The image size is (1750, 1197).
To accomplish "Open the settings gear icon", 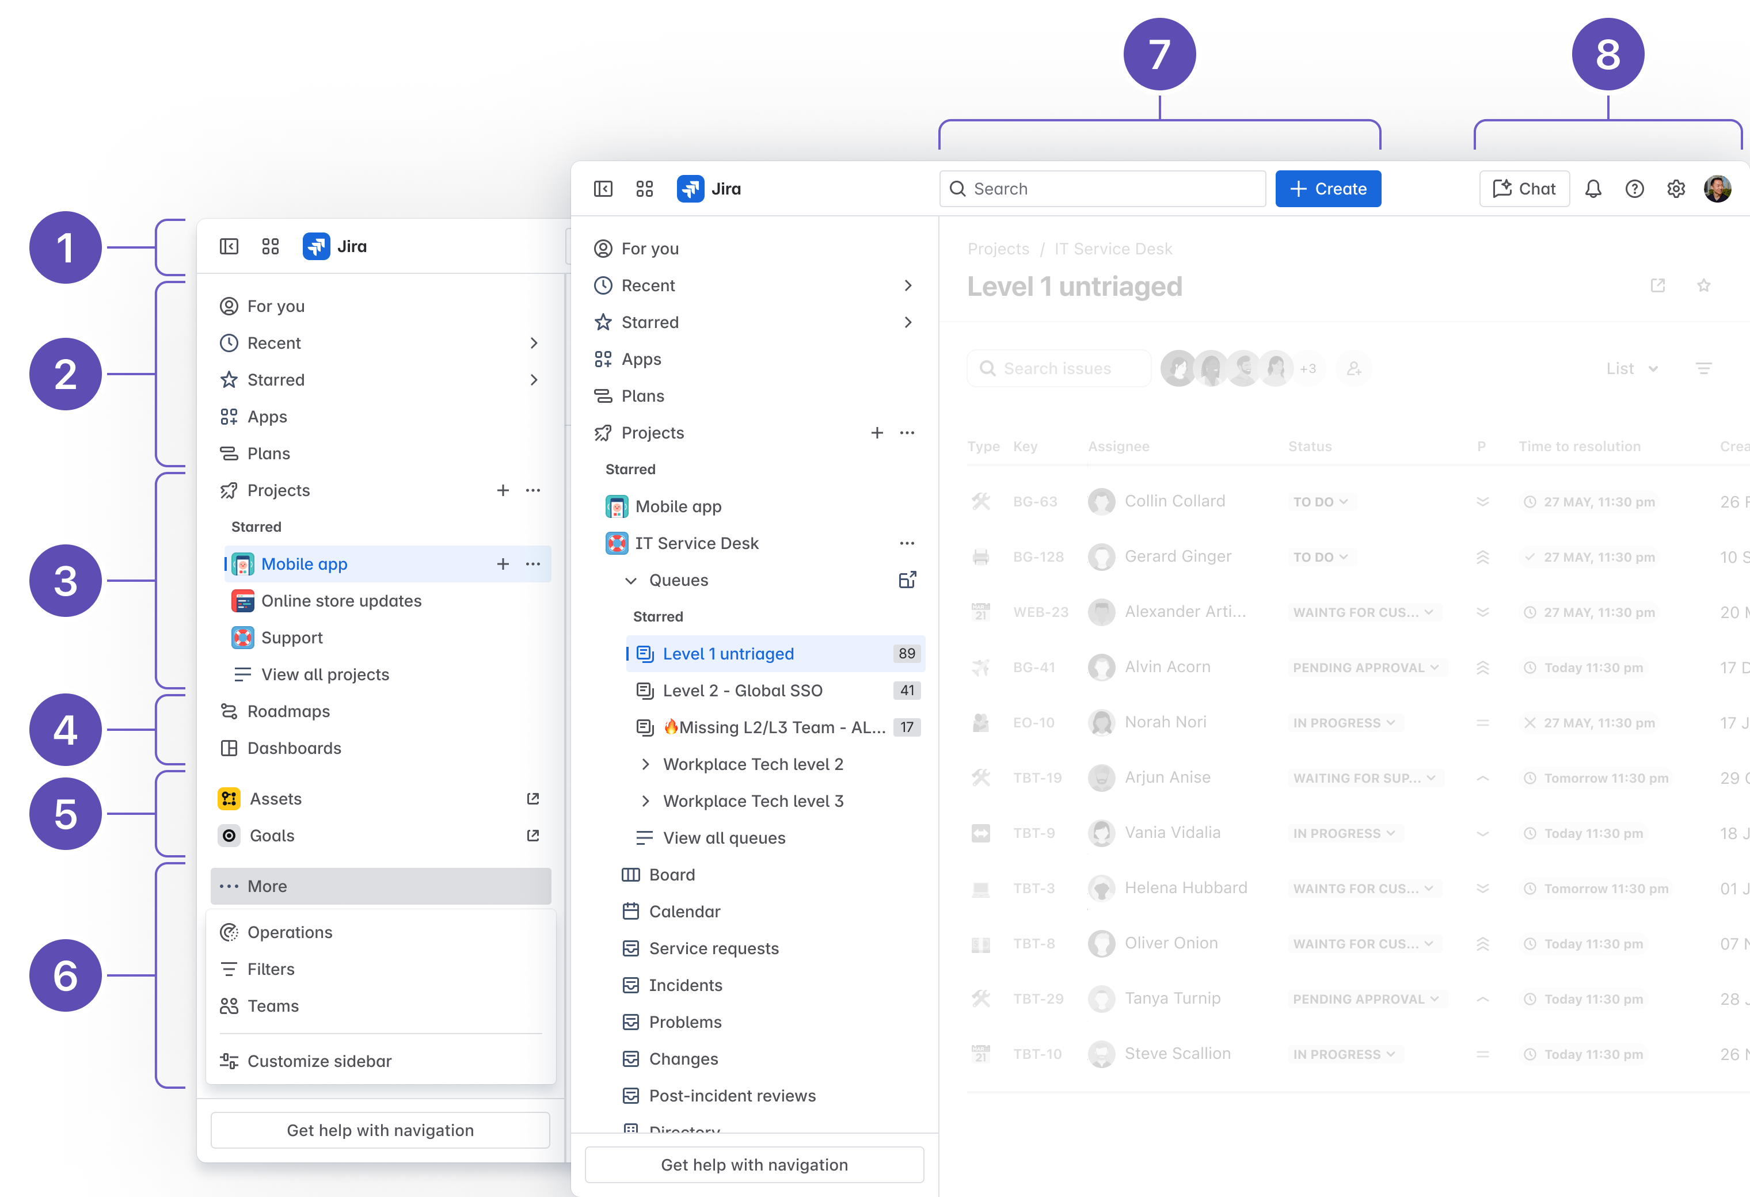I will [x=1675, y=189].
